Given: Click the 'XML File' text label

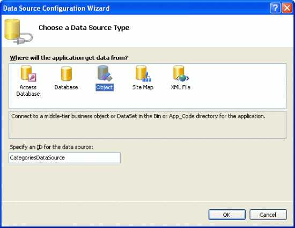Looking at the screenshot, I should tap(181, 87).
